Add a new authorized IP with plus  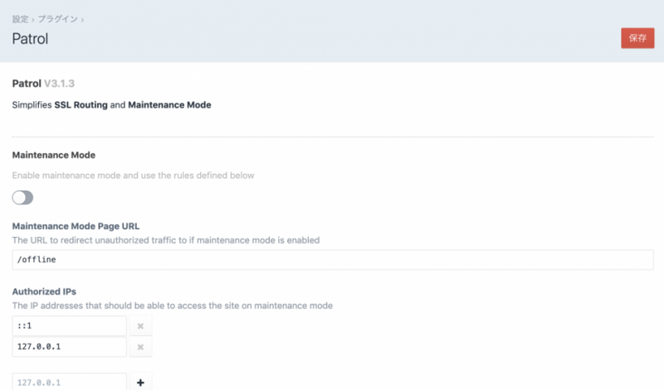(140, 383)
